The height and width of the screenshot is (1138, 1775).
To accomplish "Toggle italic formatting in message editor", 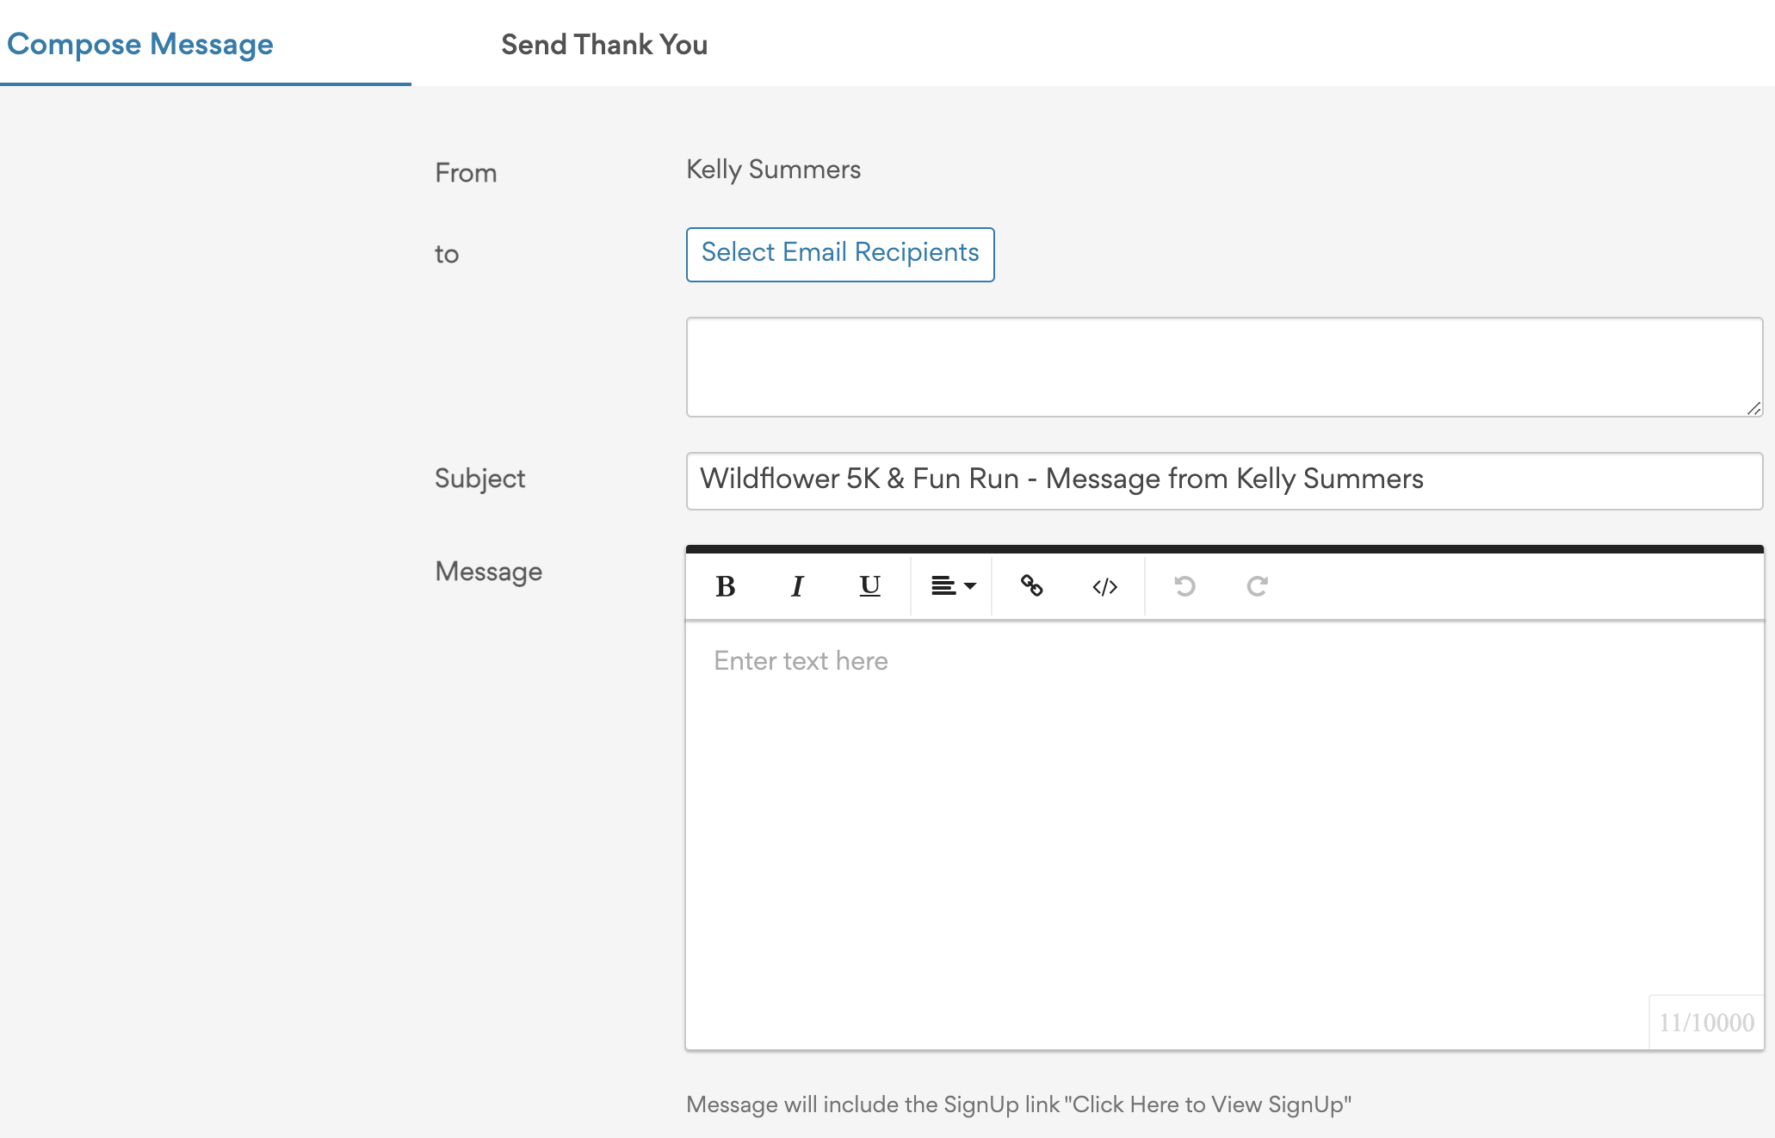I will tap(797, 586).
